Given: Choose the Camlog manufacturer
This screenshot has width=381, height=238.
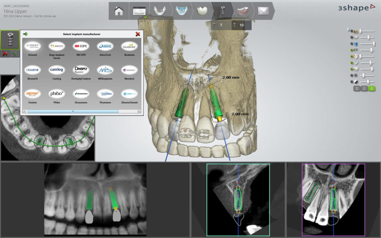Looking at the screenshot, I should click(57, 73).
